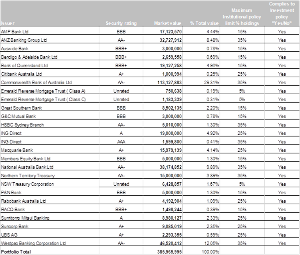Select Bank of Queensland Ltd row label
Screen dimensions: 300x255
point(24,65)
